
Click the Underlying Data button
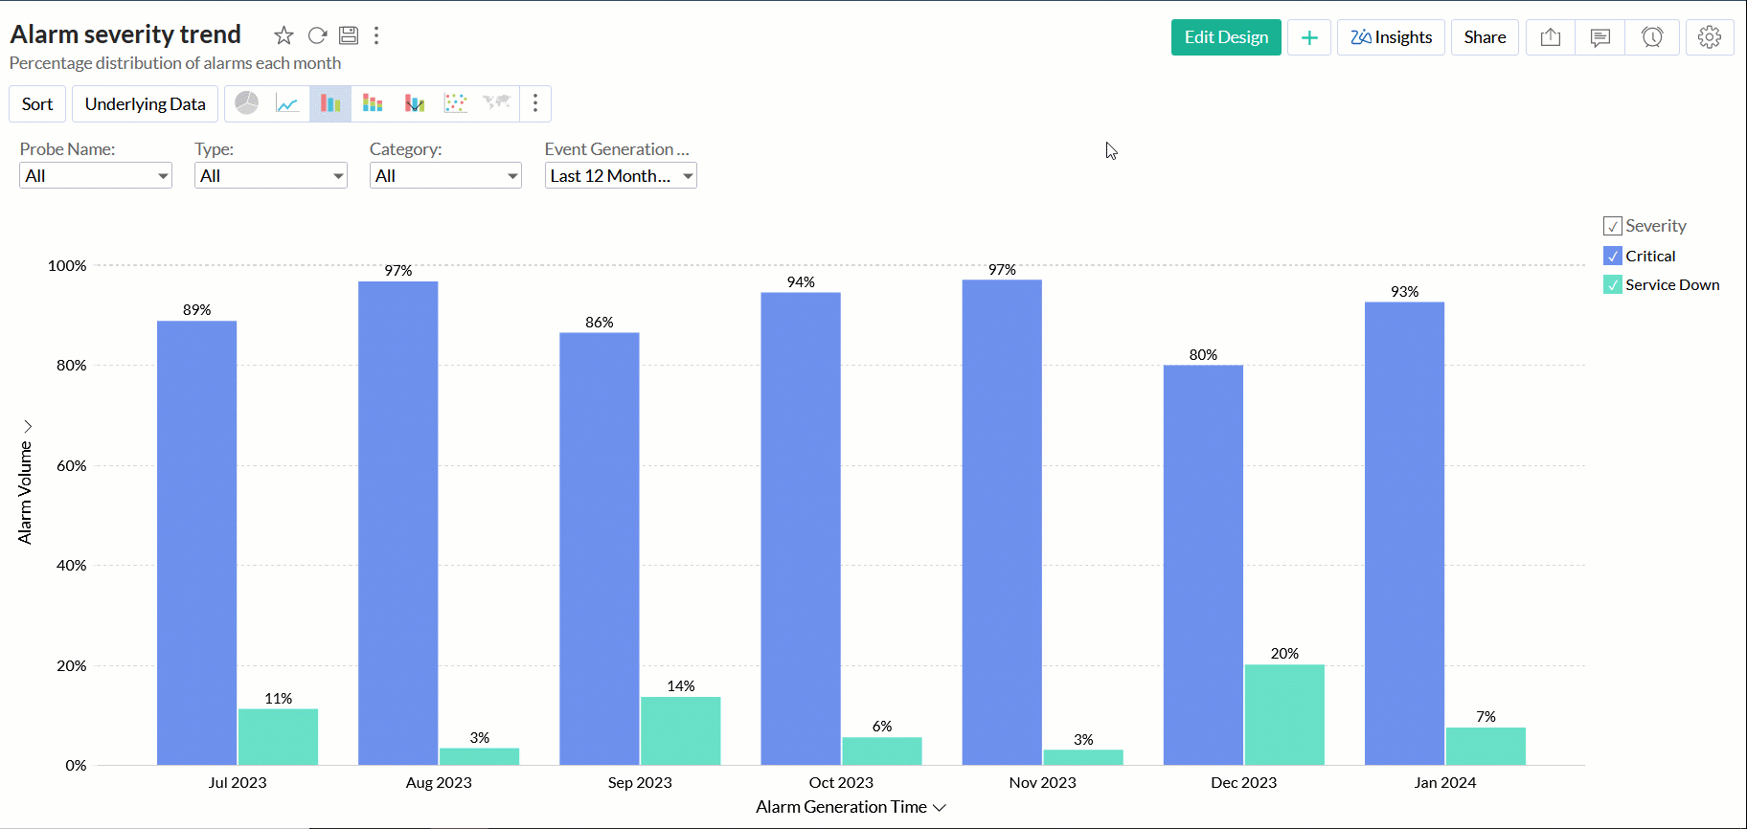coord(145,104)
